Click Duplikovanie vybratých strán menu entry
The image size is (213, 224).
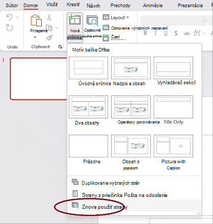[x=135, y=183]
